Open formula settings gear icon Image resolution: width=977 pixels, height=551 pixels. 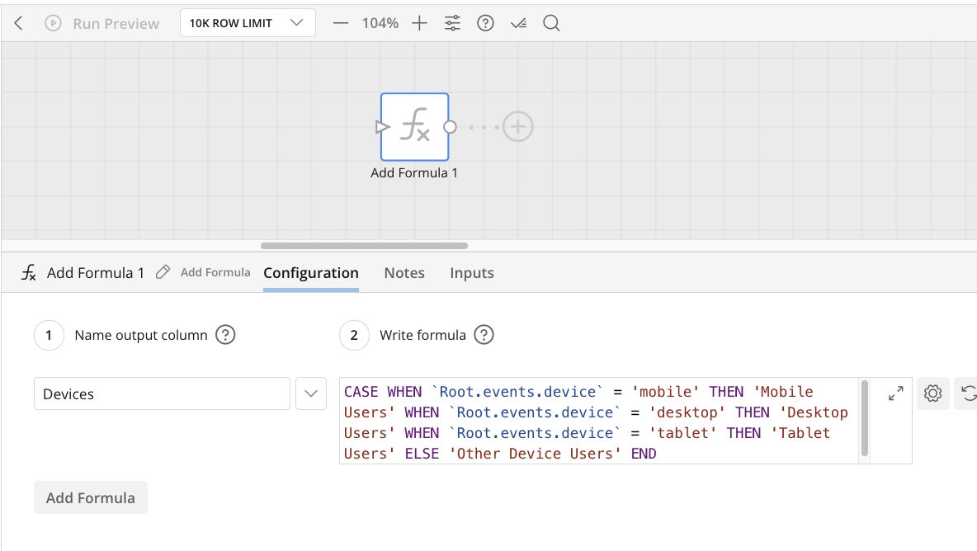932,393
